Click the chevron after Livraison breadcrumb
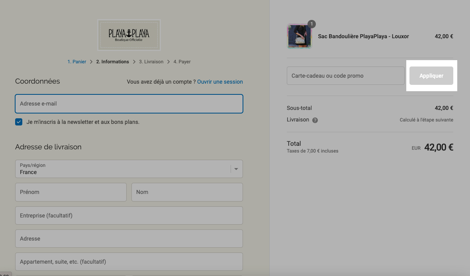 [168, 62]
